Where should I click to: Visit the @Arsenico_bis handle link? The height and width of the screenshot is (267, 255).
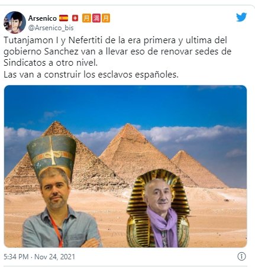tap(51, 28)
